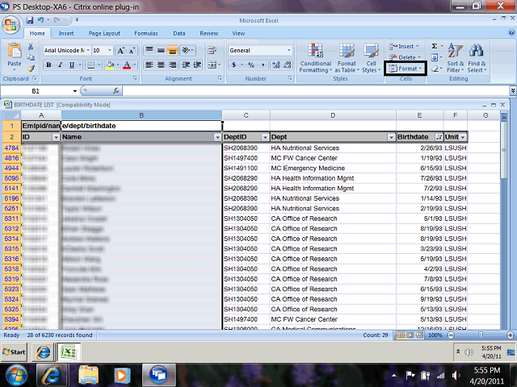Open the General number format dropdown
517x387 pixels.
[x=289, y=50]
